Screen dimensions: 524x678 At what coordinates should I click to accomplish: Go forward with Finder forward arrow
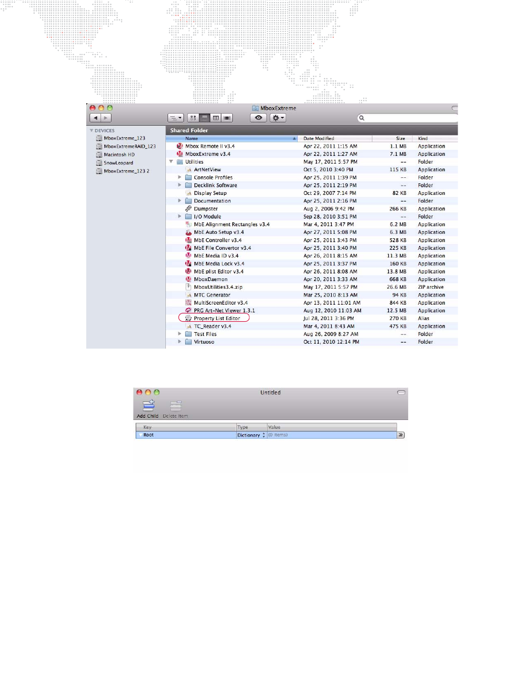point(105,118)
